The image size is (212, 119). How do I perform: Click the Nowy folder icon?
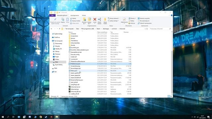coord(105,20)
